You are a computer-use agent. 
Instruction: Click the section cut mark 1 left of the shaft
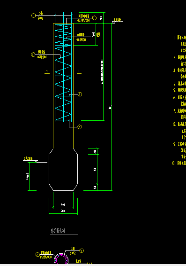[x=47, y=72]
